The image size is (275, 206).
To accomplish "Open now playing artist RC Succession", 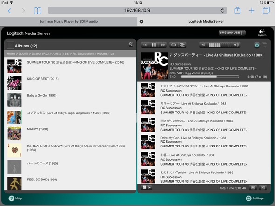I will (180, 64).
